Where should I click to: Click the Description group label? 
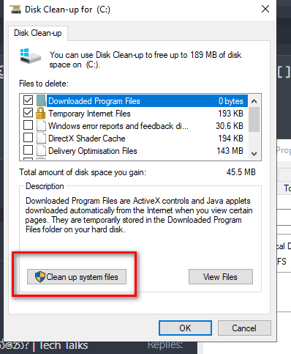45,186
